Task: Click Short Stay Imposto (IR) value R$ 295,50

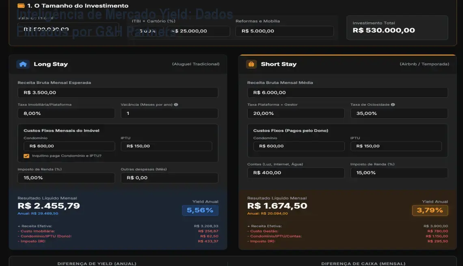Action: coord(437,241)
